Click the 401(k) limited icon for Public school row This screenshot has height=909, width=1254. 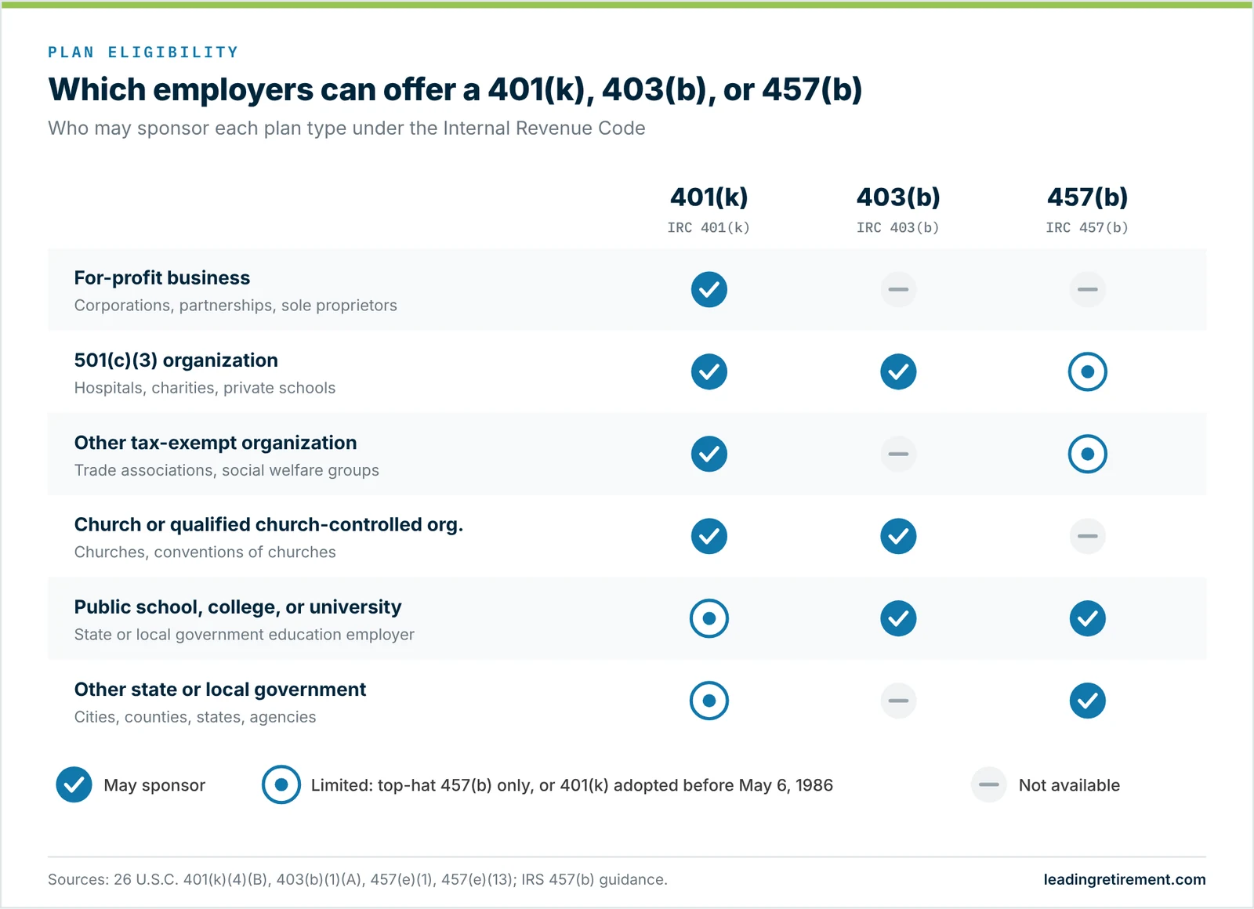coord(709,619)
